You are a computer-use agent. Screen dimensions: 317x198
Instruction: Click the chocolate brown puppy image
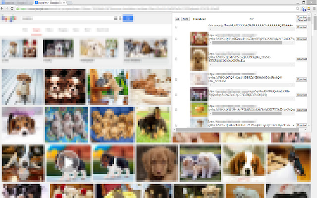pos(156,161)
